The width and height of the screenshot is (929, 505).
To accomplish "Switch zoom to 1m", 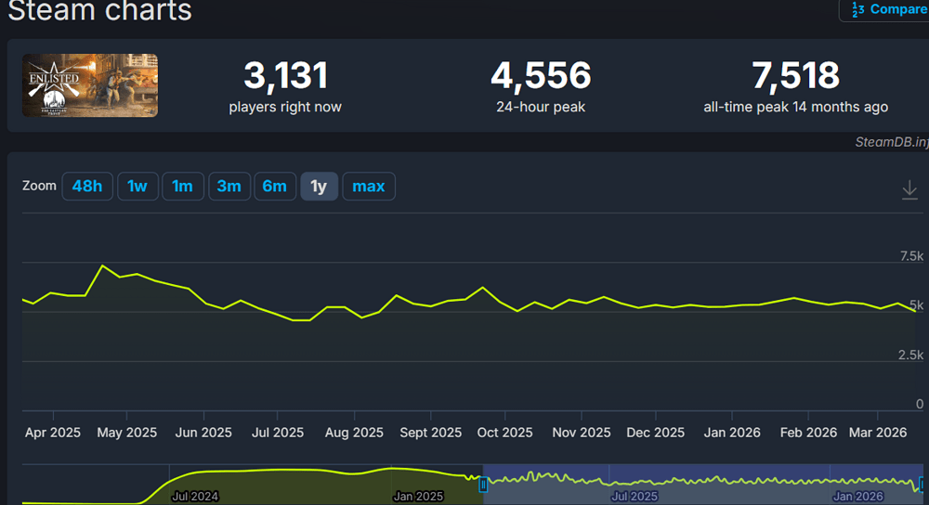I will click(182, 187).
